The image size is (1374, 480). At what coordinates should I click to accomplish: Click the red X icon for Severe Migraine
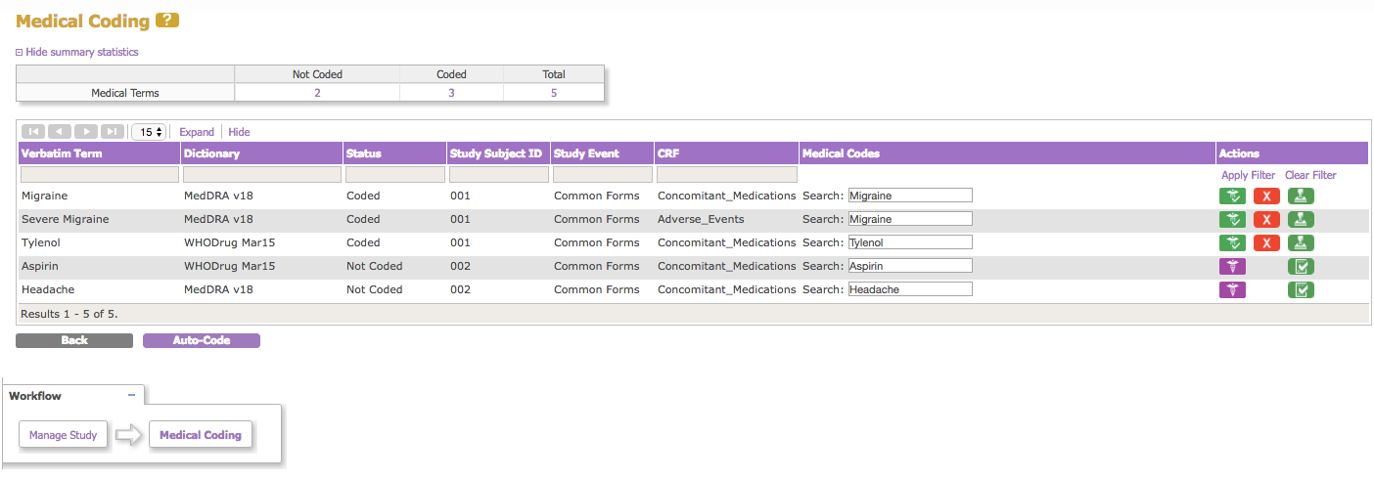pos(1266,220)
